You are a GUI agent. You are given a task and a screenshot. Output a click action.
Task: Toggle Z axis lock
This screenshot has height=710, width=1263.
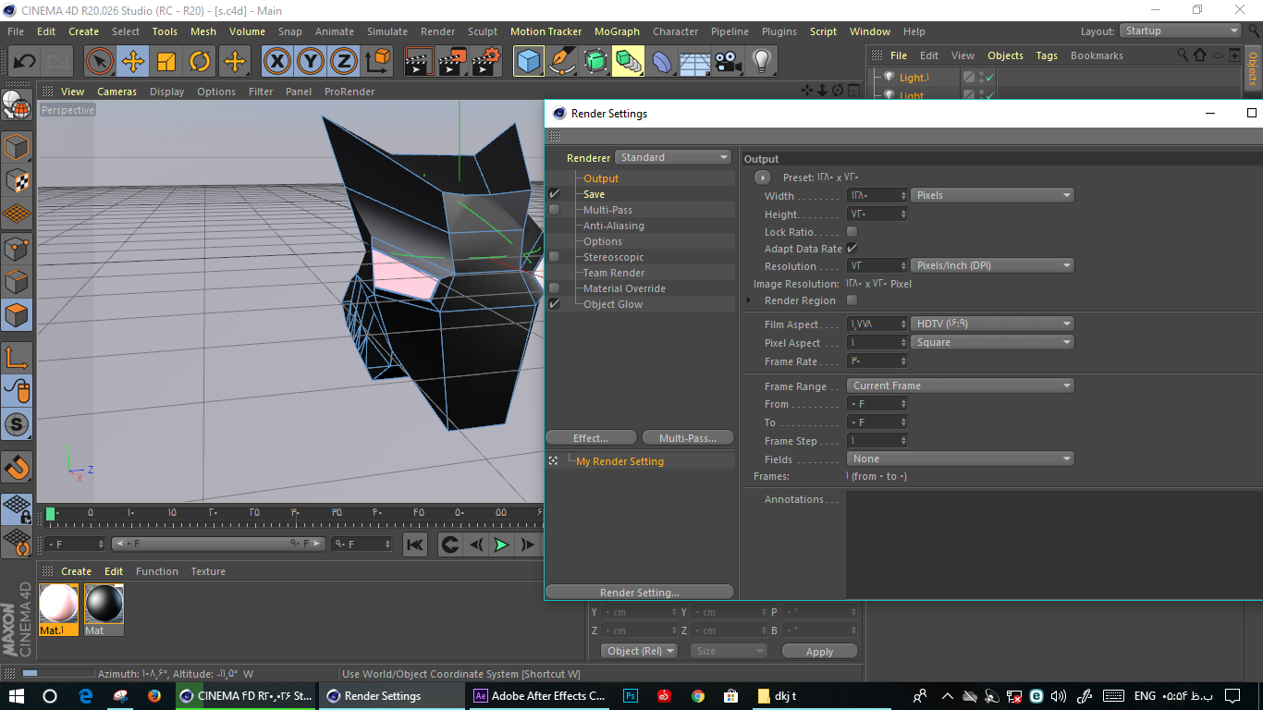344,62
